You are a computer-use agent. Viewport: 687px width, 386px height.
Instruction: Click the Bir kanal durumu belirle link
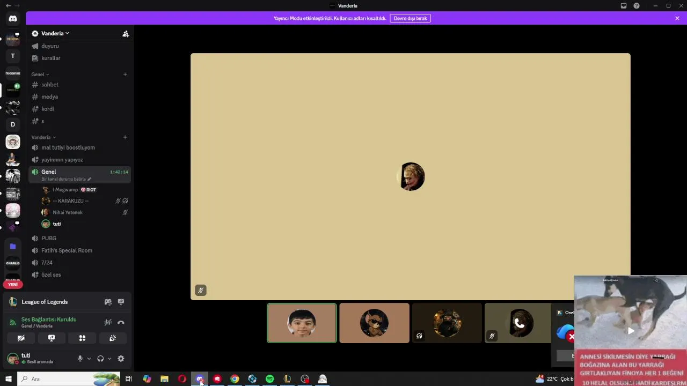coord(63,179)
